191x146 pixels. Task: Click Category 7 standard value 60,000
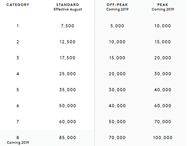click(x=68, y=122)
